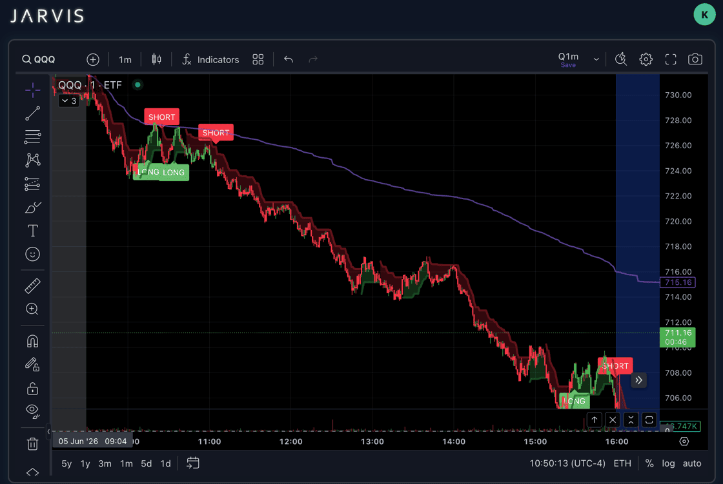The height and width of the screenshot is (484, 723).
Task: Hide all drawings with eye icon
Action: click(32, 411)
